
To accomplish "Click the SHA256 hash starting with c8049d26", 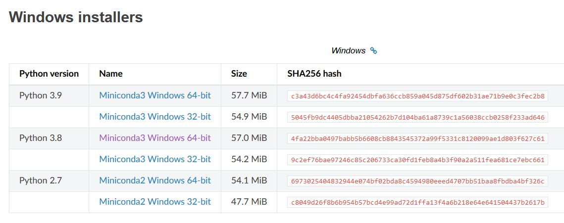I will coord(417,203).
